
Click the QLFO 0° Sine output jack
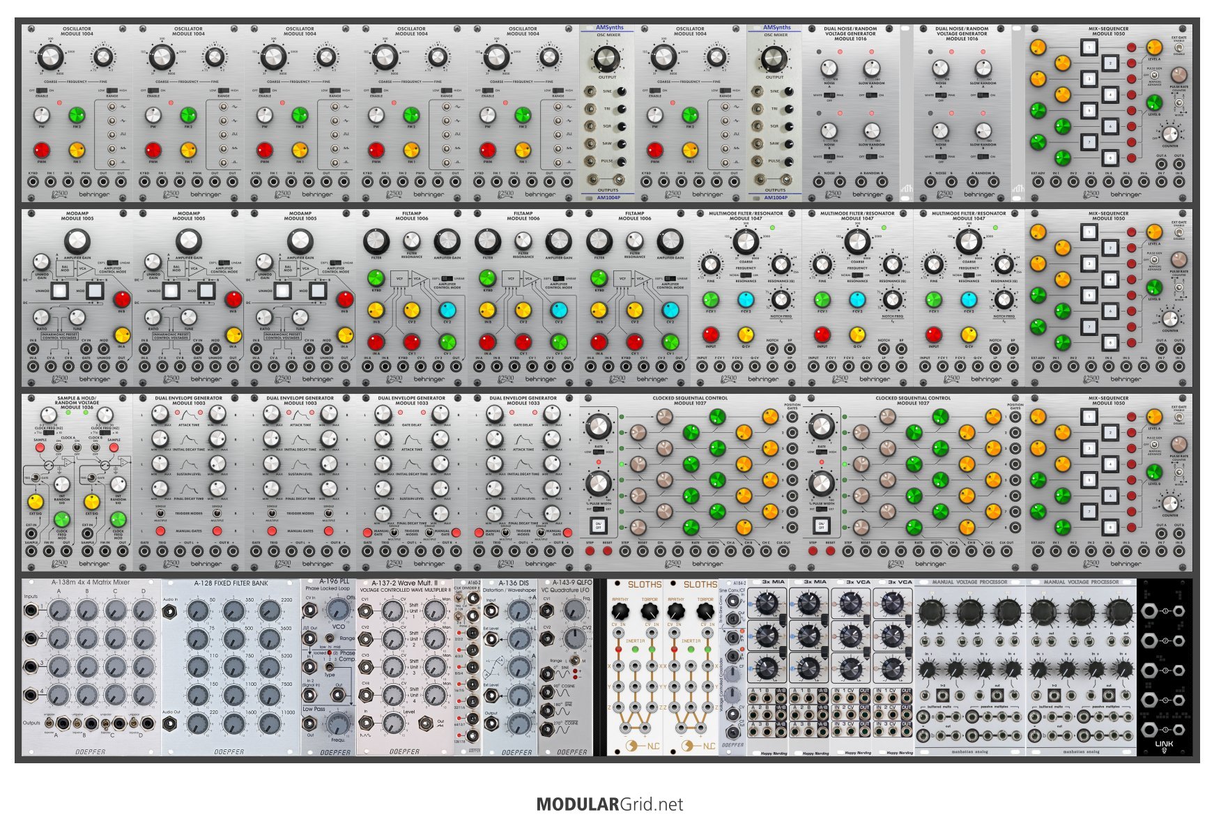[x=547, y=673]
